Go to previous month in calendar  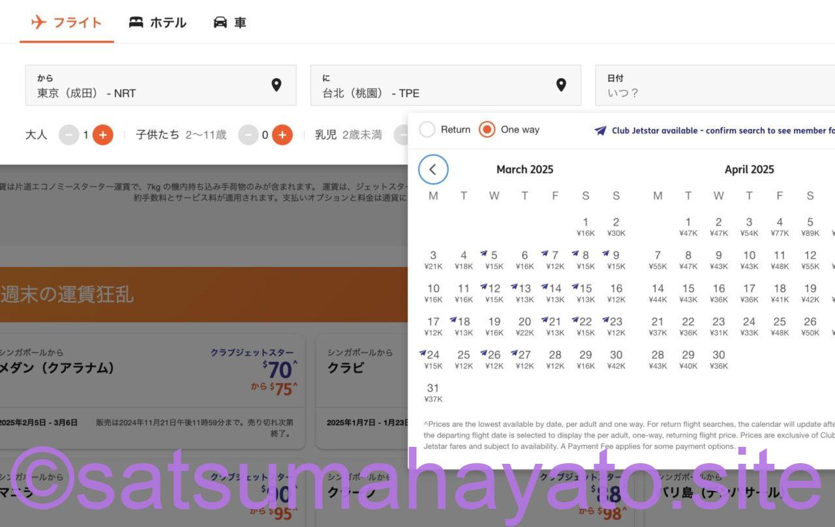click(433, 170)
